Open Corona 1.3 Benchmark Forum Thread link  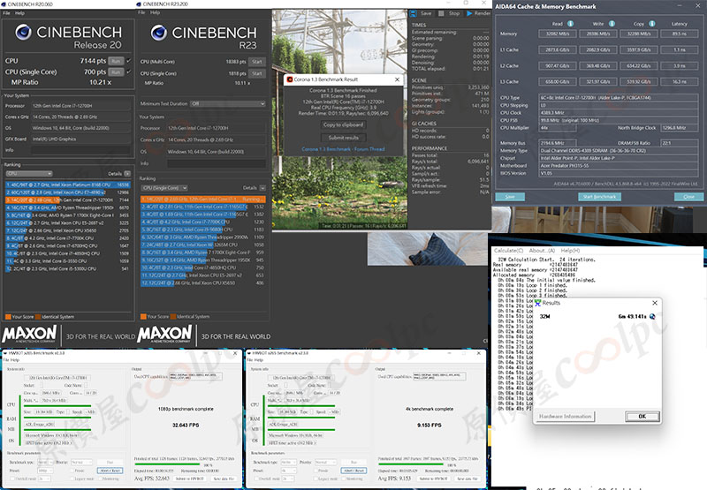point(343,149)
